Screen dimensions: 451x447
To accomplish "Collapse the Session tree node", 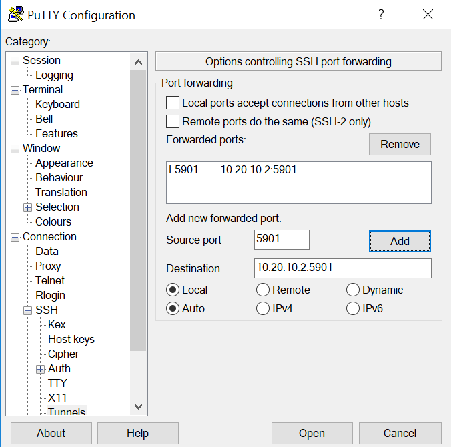I will pos(15,61).
